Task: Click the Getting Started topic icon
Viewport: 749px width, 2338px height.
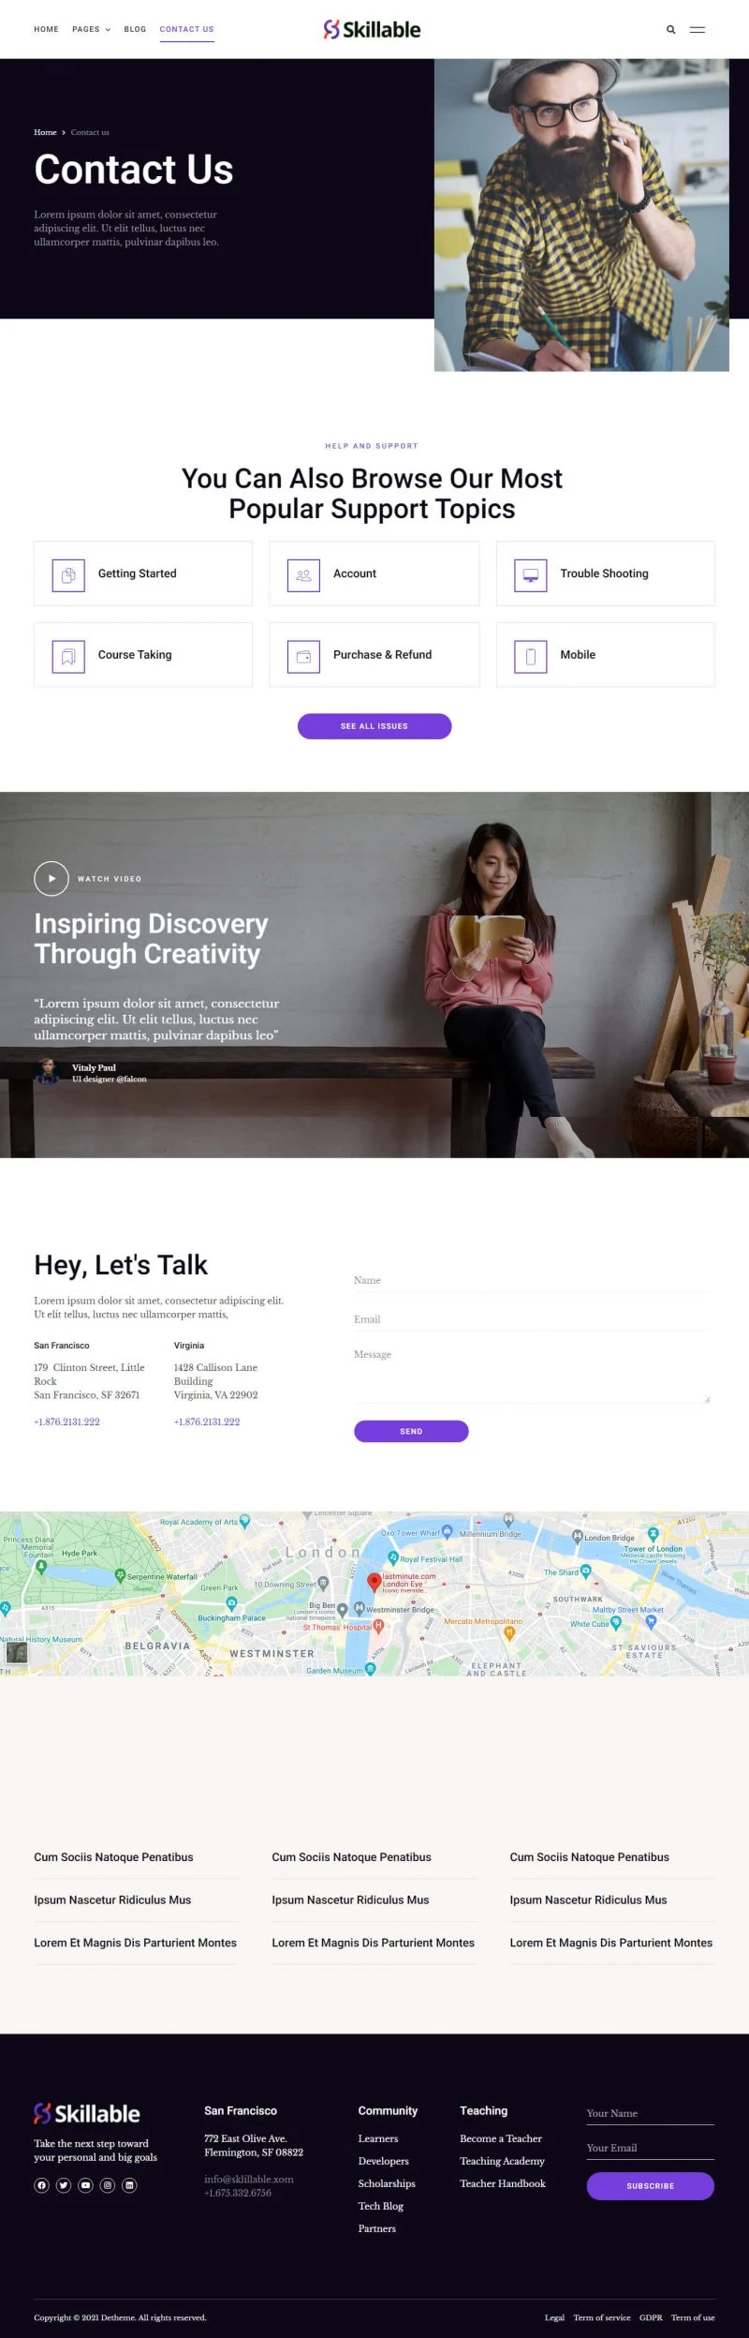Action: [x=68, y=575]
